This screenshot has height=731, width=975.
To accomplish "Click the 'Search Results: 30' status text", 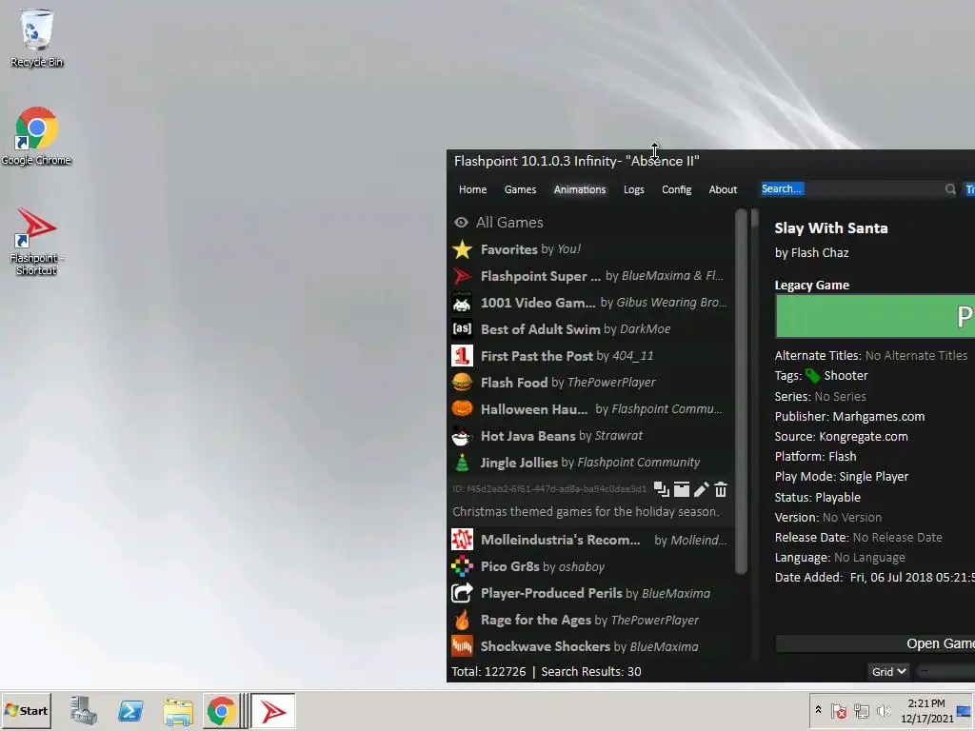I will coord(591,671).
